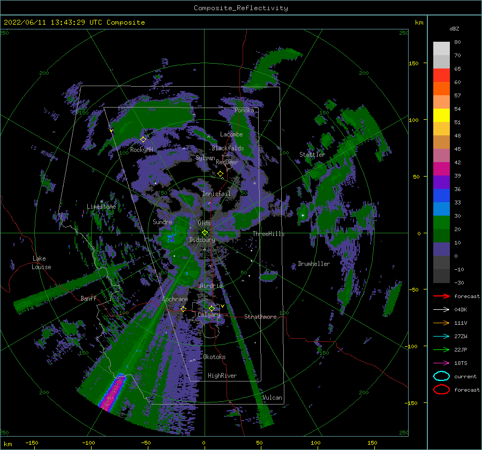
Task: Click the red forecast arrow in the legend
Action: 441,296
